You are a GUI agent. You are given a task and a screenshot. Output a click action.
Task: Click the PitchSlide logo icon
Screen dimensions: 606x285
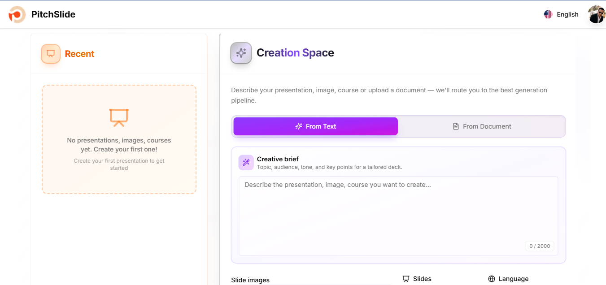(17, 14)
